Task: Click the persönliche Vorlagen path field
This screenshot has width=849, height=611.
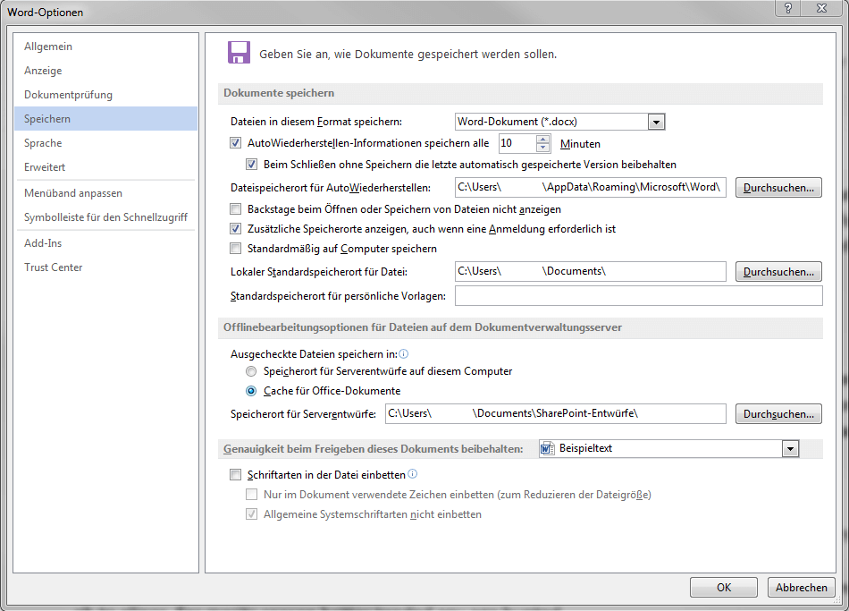Action: click(638, 296)
